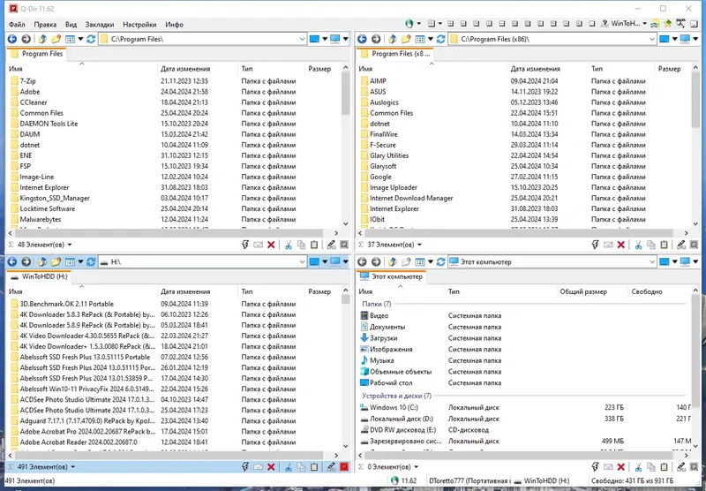Open the 491 Элемент(ов) dropdown arrow
Screen dimensions: 706x491
click(x=73, y=467)
